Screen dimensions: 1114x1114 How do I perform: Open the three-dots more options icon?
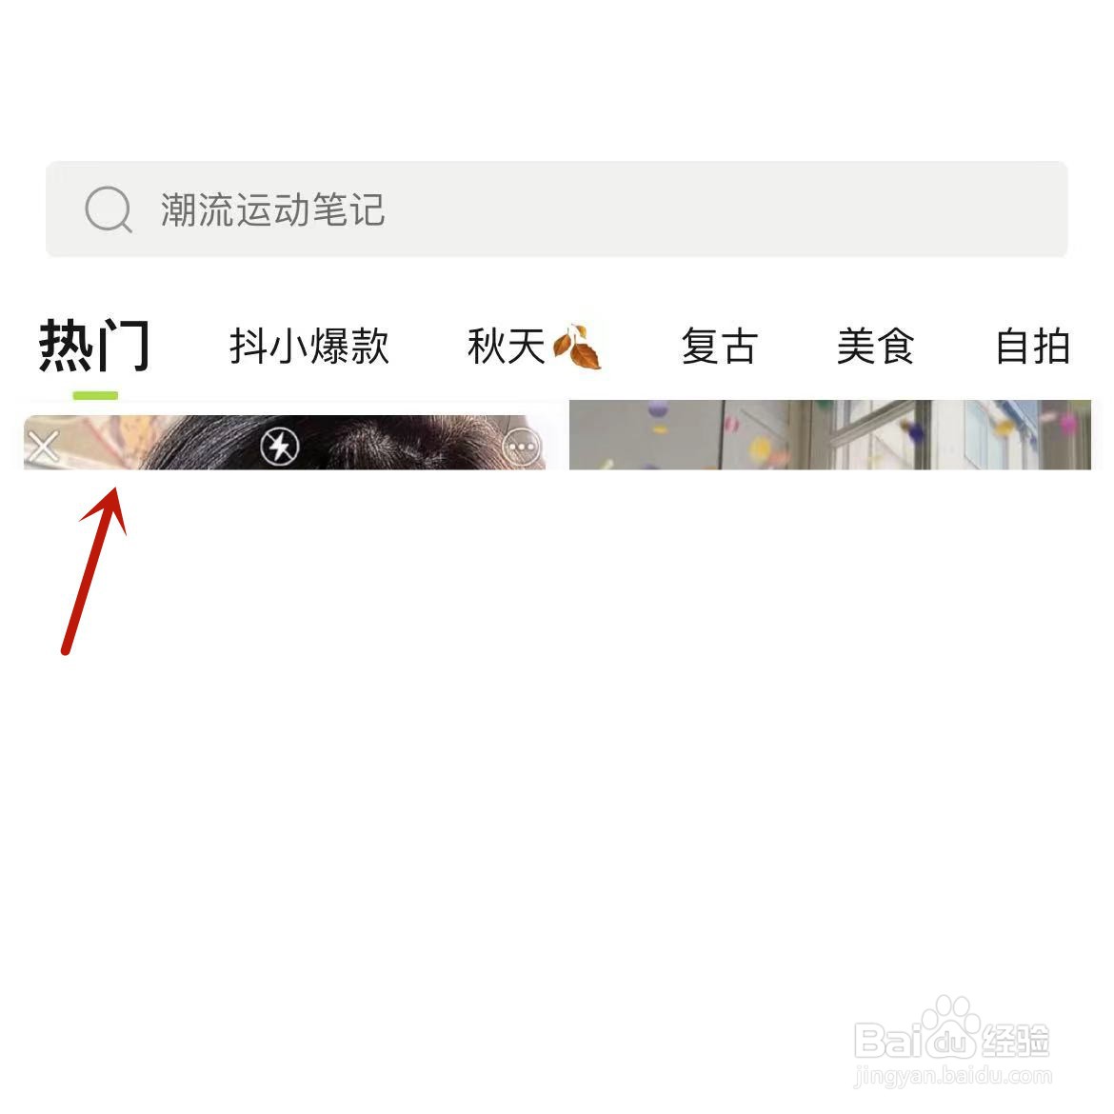tap(522, 447)
